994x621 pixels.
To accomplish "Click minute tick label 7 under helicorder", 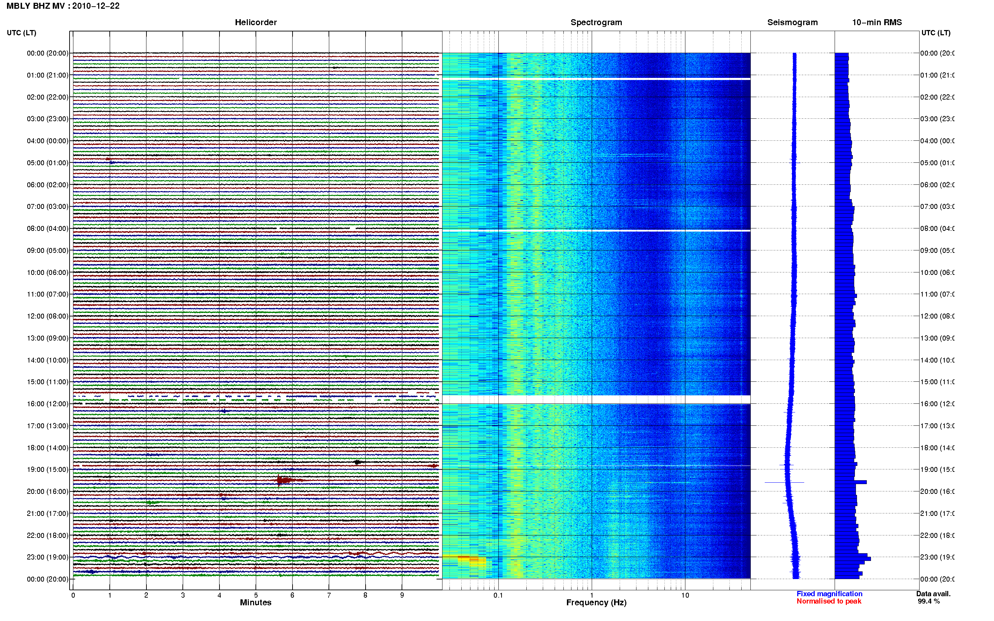I will 329,596.
